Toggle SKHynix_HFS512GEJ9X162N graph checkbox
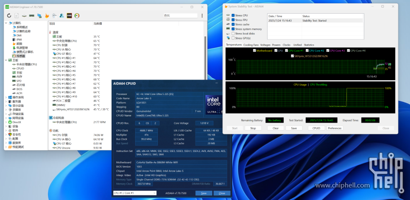The image size is (410, 200). [x=292, y=56]
